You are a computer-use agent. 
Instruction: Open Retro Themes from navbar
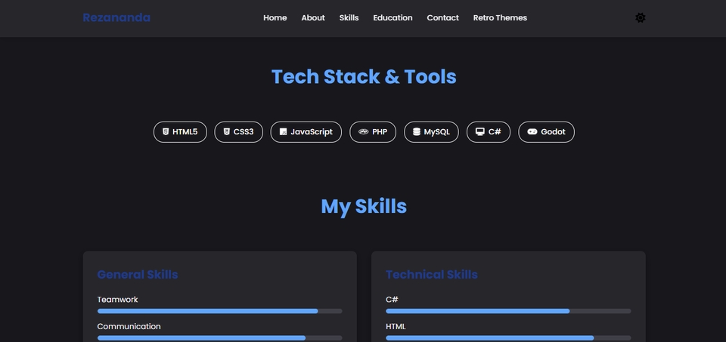500,17
